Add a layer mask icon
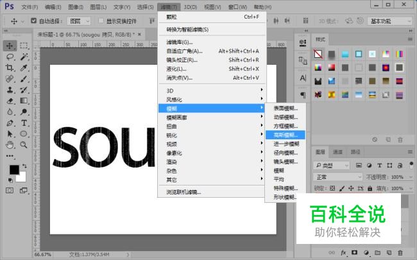417x260 pixels. coord(355,252)
